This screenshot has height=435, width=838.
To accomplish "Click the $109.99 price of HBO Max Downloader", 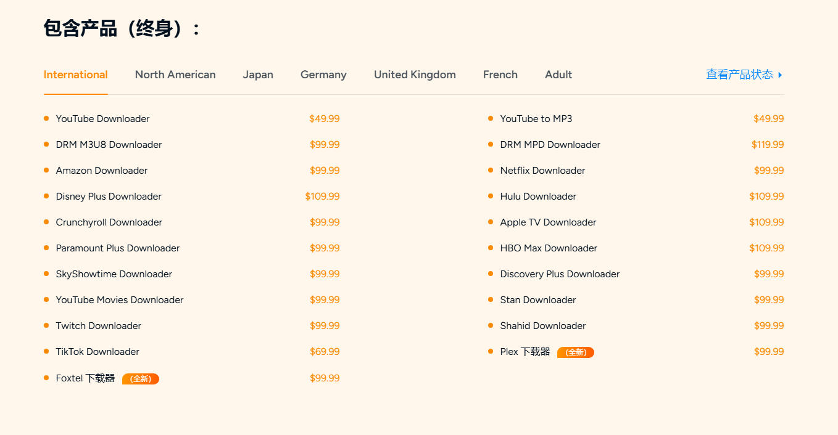I will click(x=766, y=248).
